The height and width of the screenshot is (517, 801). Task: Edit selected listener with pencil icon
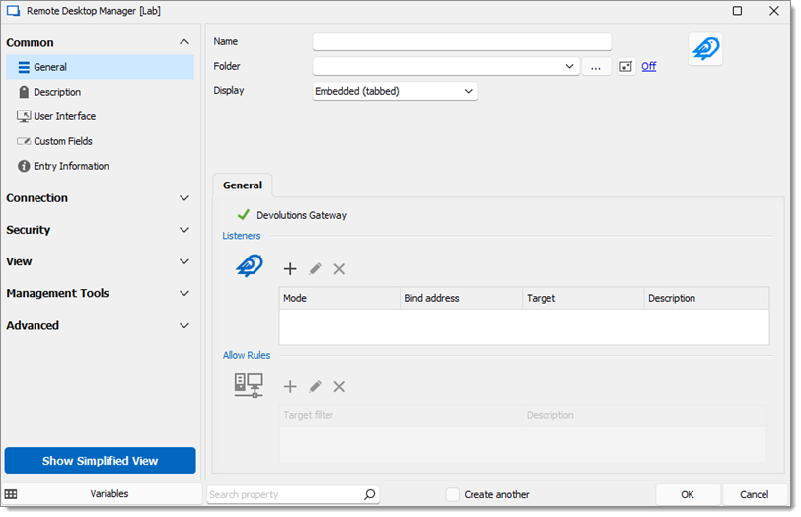(x=315, y=268)
